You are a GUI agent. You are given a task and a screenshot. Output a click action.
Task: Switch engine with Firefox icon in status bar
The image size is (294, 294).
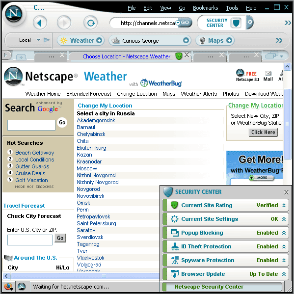pos(8,287)
